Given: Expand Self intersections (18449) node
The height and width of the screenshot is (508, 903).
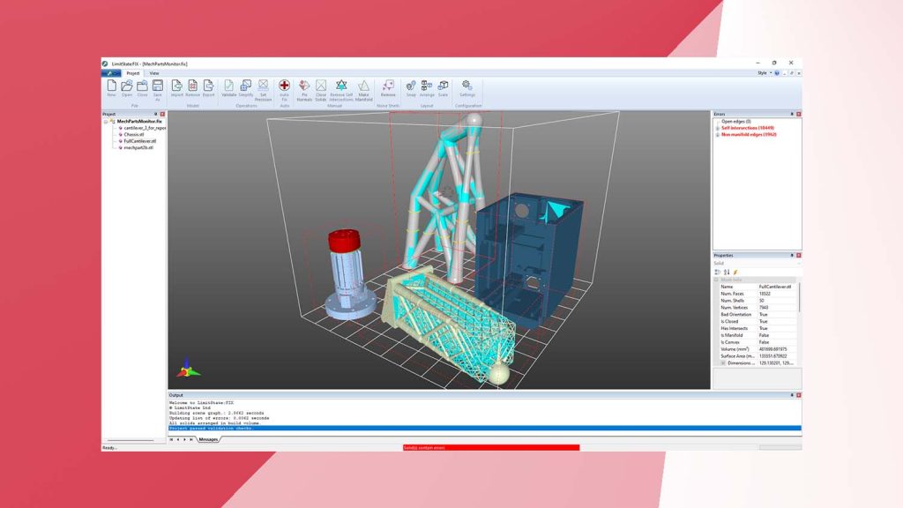Looking at the screenshot, I should pyautogui.click(x=718, y=128).
